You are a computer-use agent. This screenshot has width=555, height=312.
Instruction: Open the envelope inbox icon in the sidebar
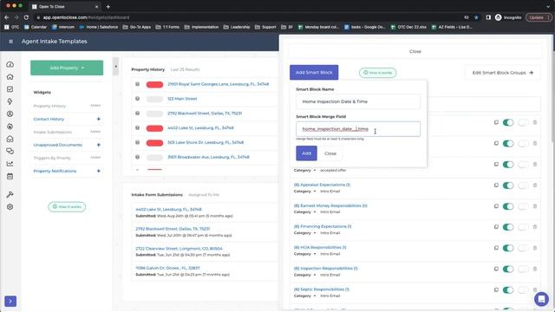coord(10,139)
